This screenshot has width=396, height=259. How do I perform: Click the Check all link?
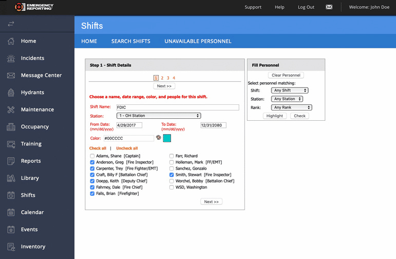98,149
